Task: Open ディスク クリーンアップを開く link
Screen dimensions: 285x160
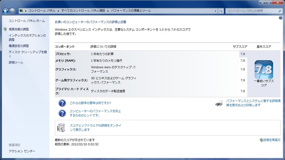Action: pos(28,54)
